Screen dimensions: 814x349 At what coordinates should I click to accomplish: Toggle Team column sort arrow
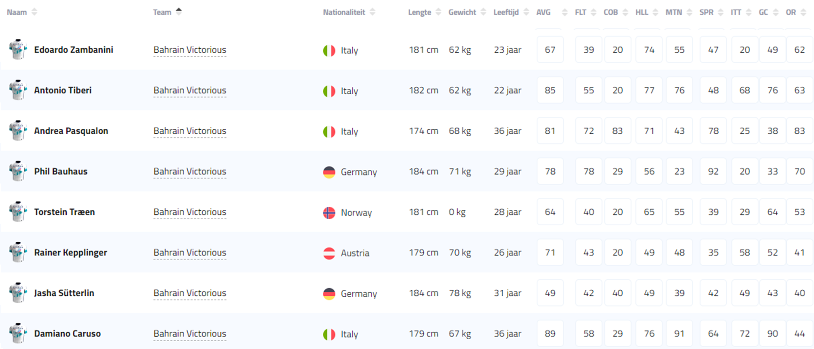point(179,12)
